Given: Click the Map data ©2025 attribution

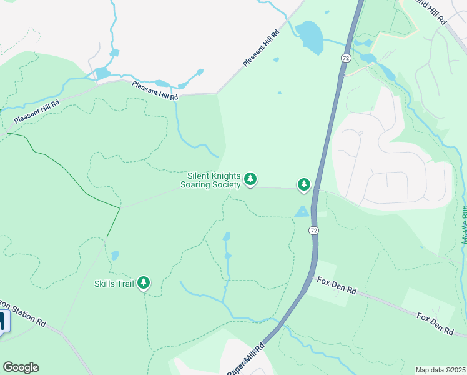Looking at the screenshot, I should tap(441, 370).
